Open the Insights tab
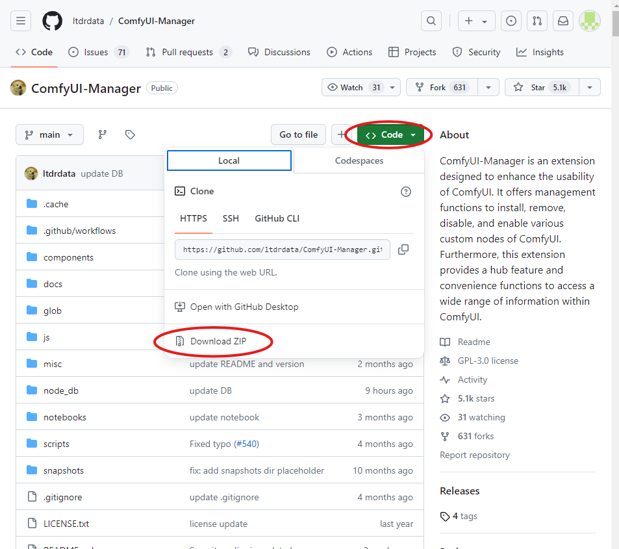619x549 pixels. (x=540, y=52)
